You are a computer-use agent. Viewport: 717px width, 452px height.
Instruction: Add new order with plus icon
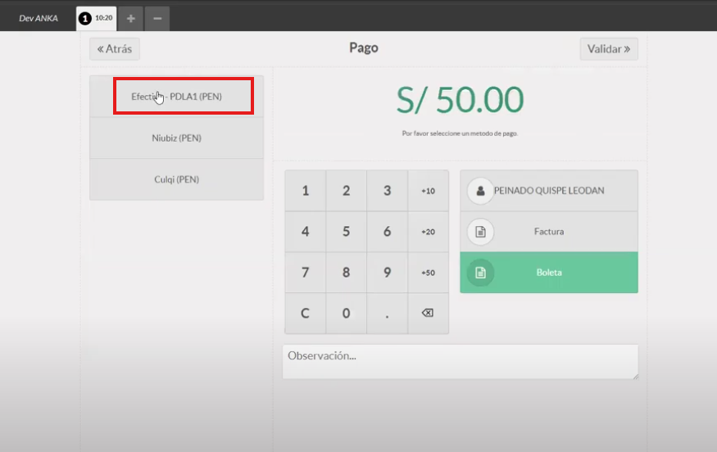tap(131, 18)
